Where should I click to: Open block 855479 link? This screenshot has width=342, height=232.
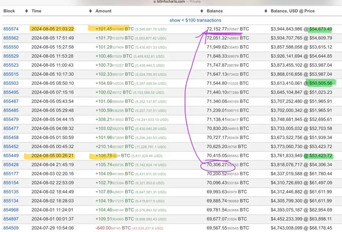11,120
